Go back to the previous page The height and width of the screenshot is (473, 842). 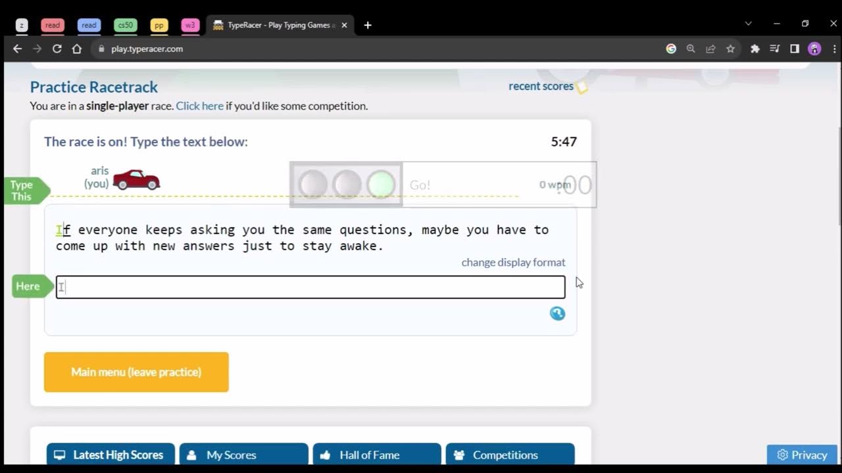click(18, 49)
